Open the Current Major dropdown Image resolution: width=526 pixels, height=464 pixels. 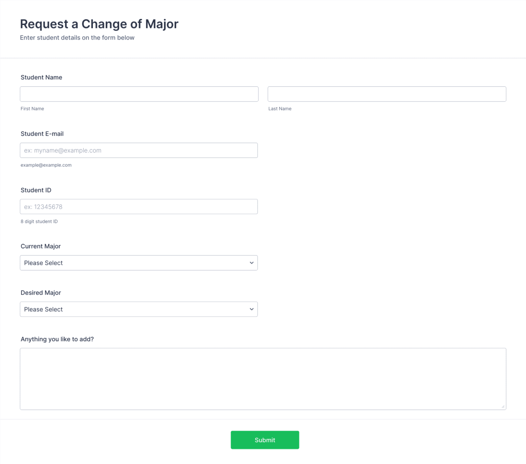click(x=139, y=263)
